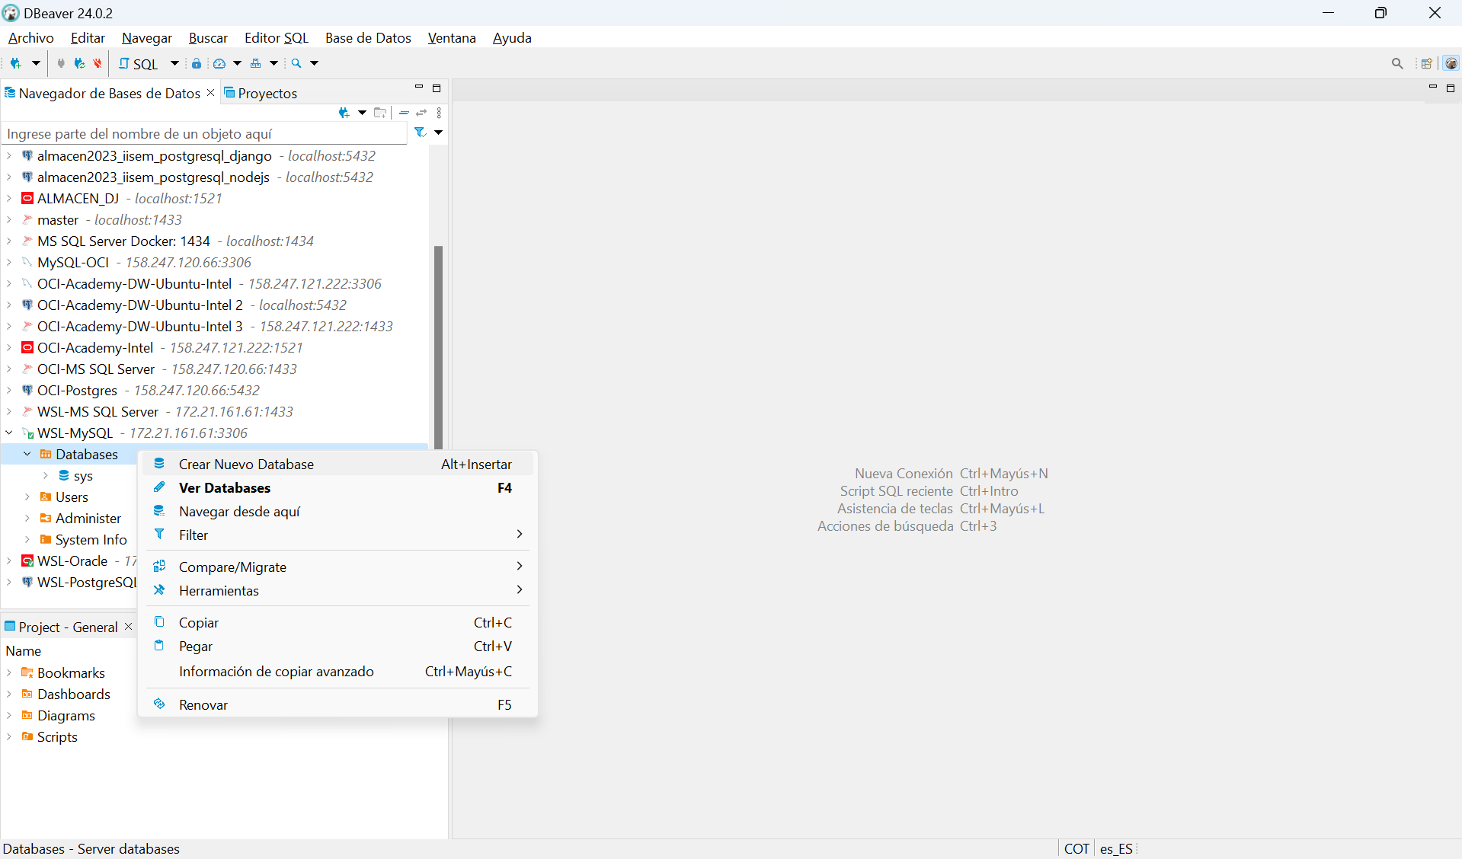Open the navigator view menu (three dots)
1462x859 pixels.
click(439, 113)
